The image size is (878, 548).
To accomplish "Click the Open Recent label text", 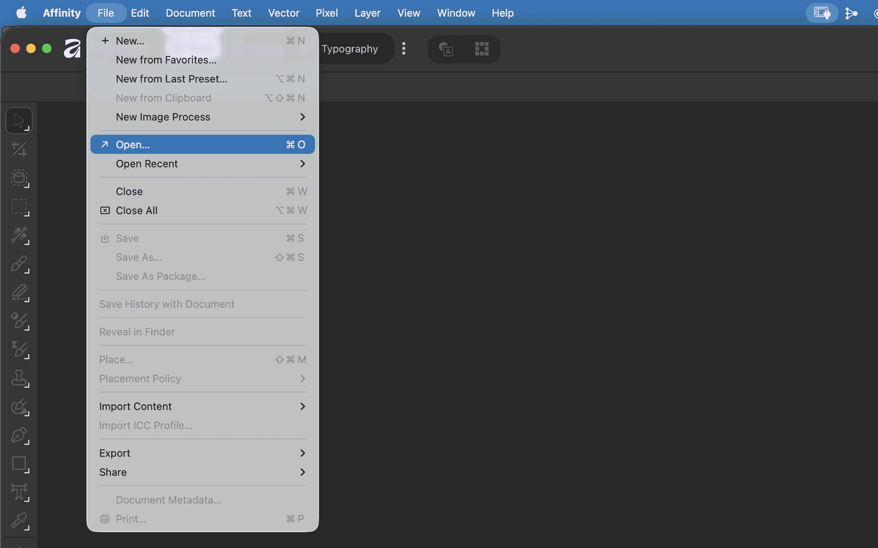I will (x=147, y=164).
